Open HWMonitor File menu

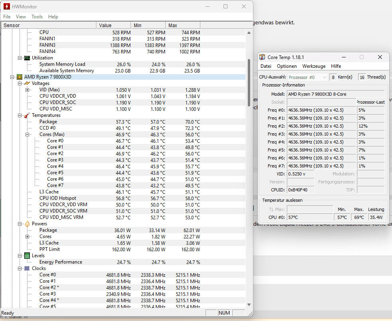tap(7, 17)
